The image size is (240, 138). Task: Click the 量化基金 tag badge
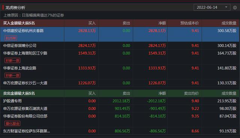(12, 123)
